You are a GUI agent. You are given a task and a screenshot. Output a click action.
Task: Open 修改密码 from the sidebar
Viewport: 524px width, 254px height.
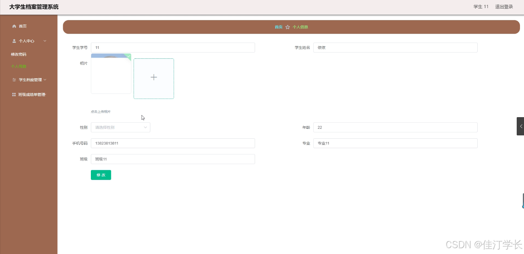click(18, 54)
